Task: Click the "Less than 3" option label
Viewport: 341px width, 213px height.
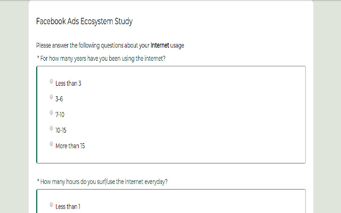Action: 68,84
